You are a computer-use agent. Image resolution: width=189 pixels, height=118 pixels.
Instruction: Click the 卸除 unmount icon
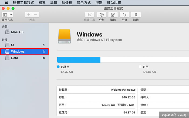[136, 15]
